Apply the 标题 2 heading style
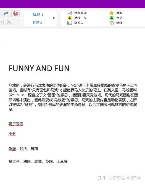145x184 pixels. pyautogui.click(x=37, y=23)
